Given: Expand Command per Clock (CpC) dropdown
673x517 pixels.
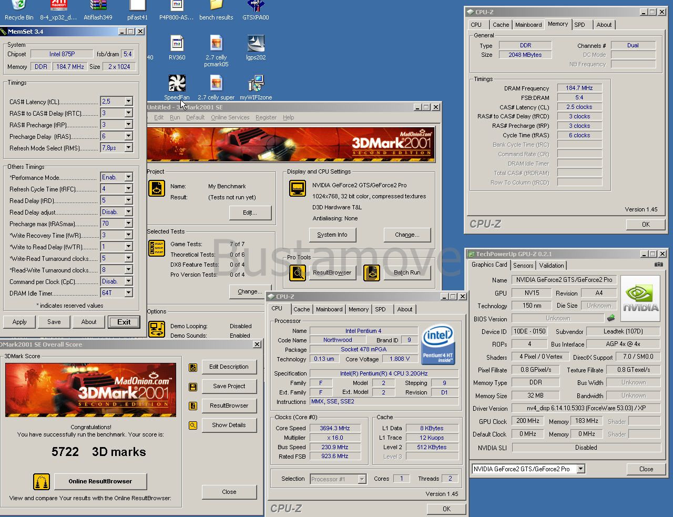Looking at the screenshot, I should [128, 281].
